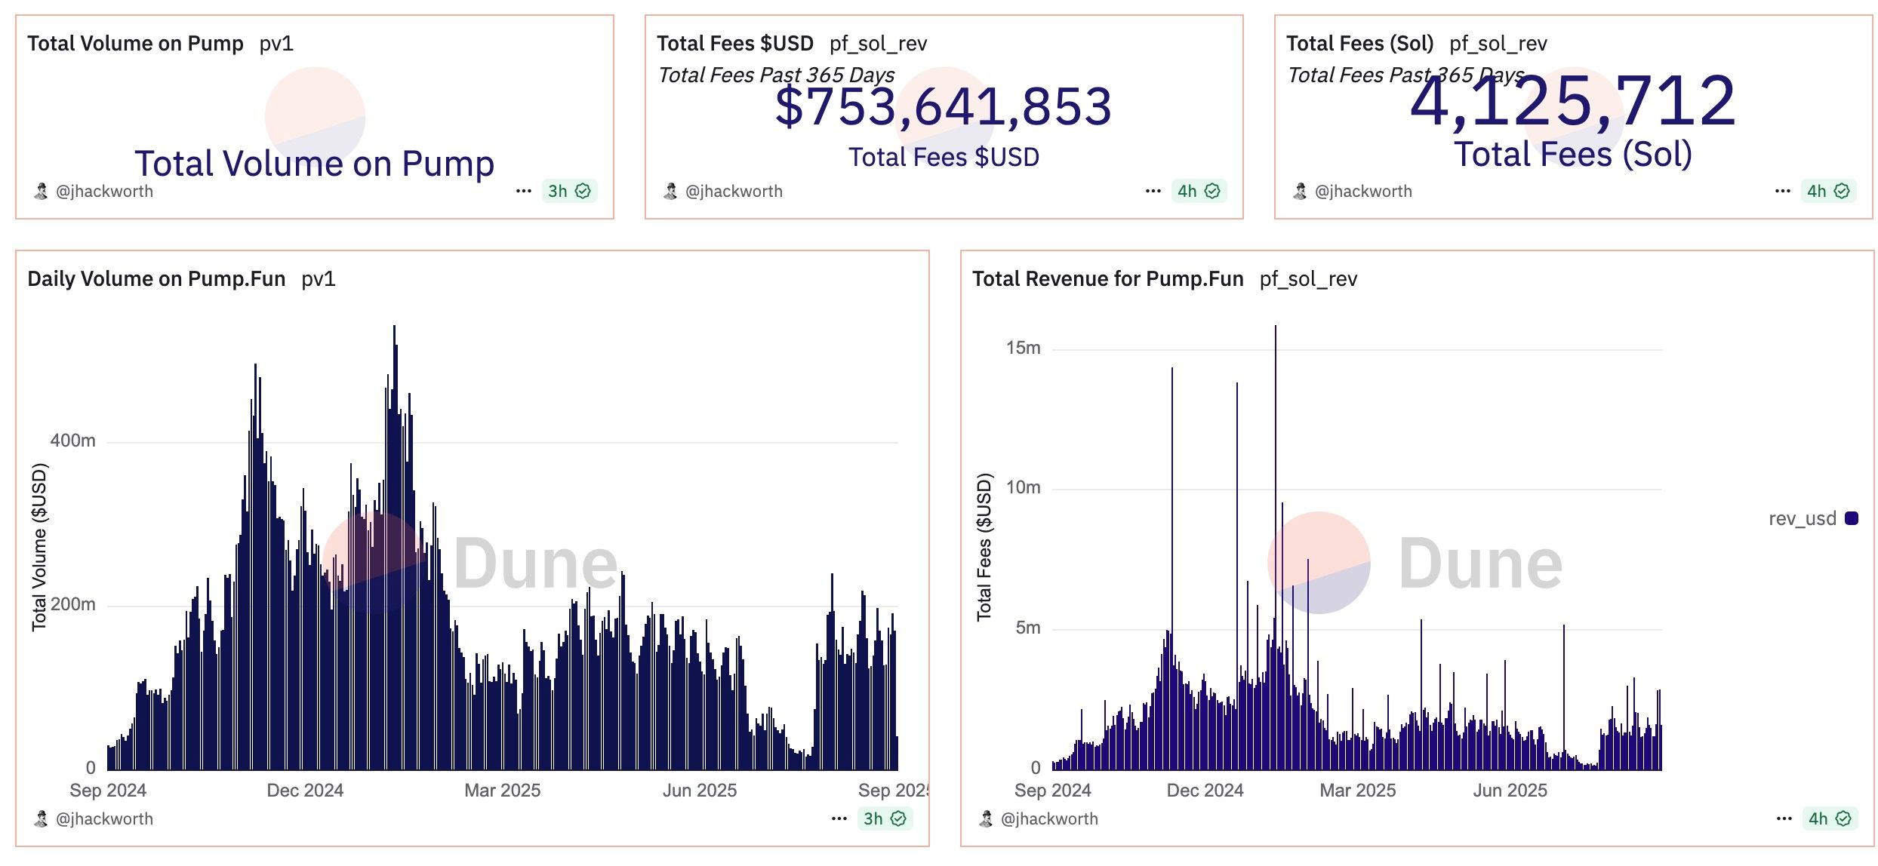Click Mar 2025 axis label on Daily Volume chart

pyautogui.click(x=503, y=791)
